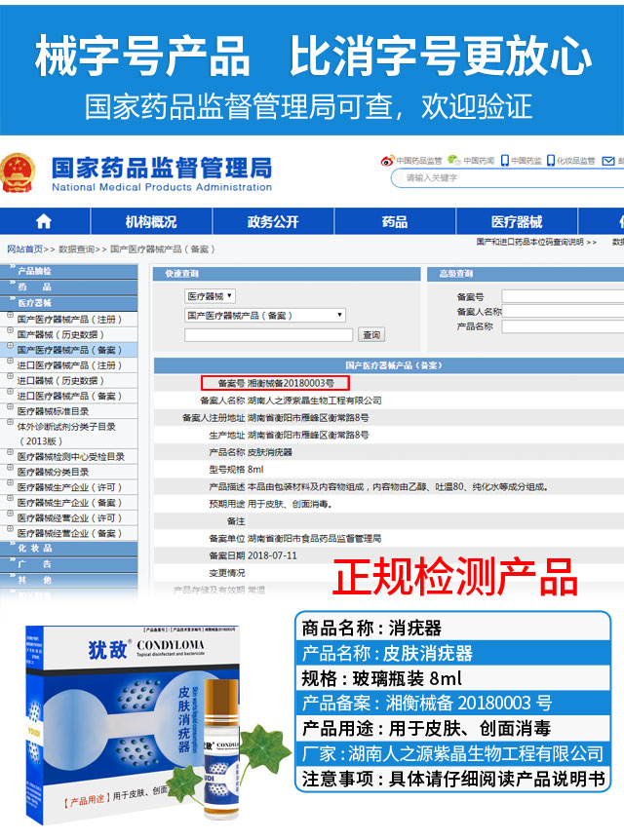Expand plus icon beside 医疗器械分类目录
624x840 pixels.
tap(10, 468)
